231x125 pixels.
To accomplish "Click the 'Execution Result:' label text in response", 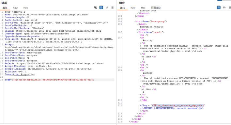I will [x=151, y=27].
